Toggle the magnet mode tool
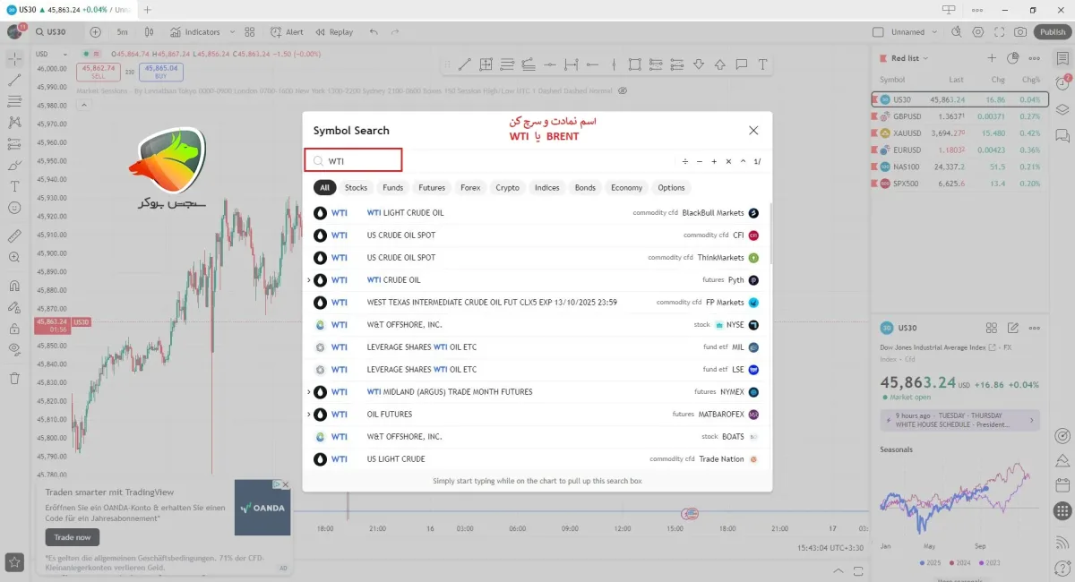Screen dimensions: 1075x582 (14, 287)
